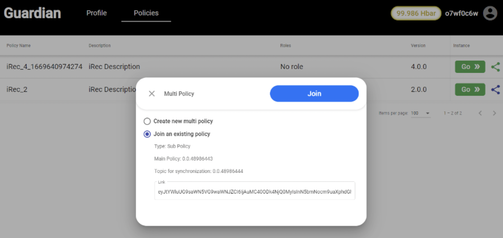Click Go button for iRec_2 policy

[470, 90]
